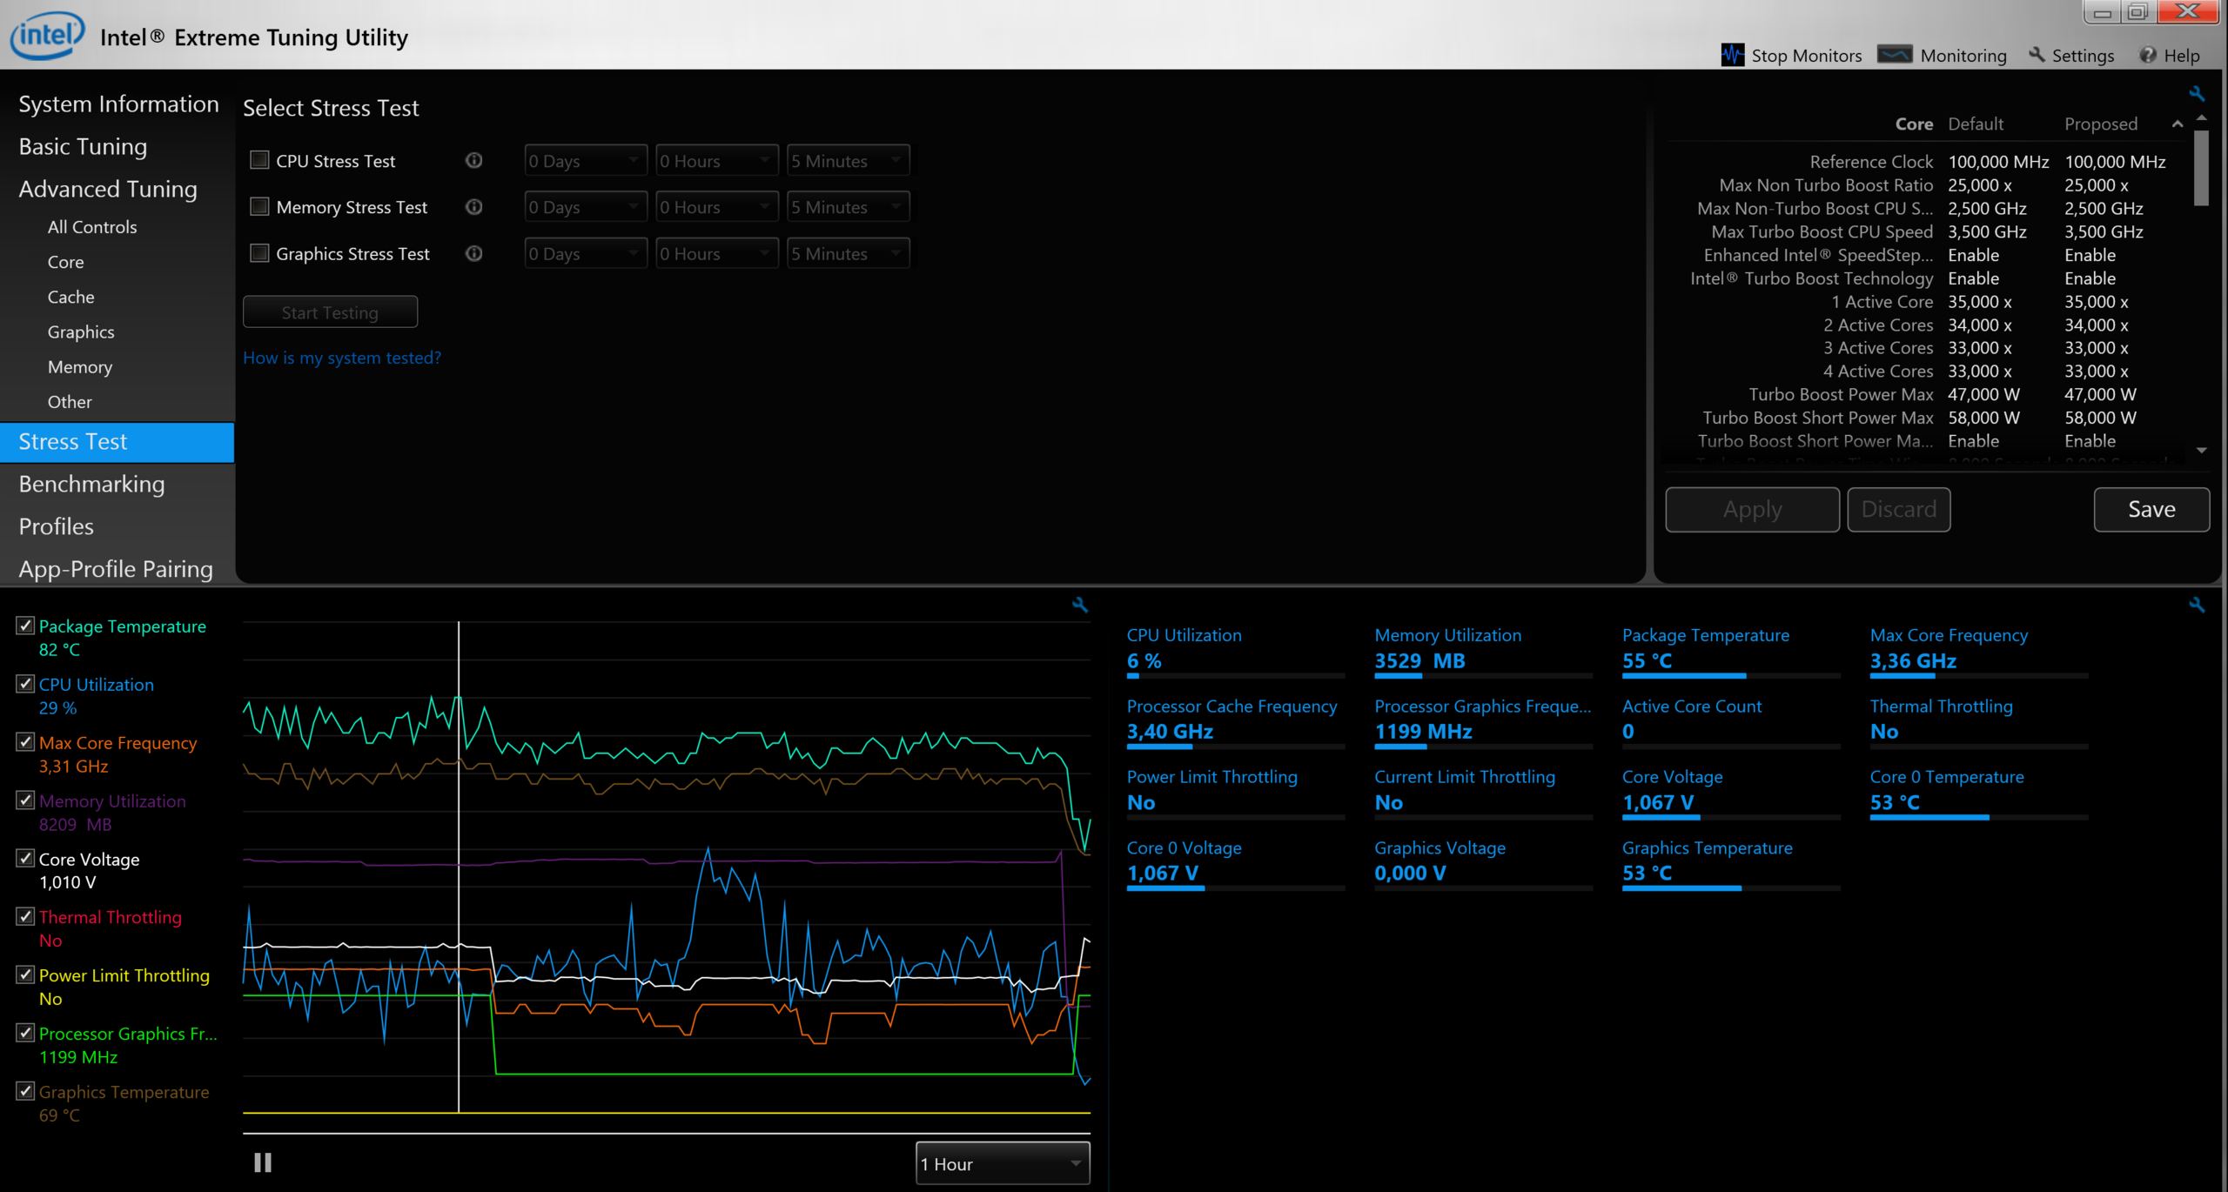This screenshot has width=2228, height=1192.
Task: Click the Apply button
Action: (x=1752, y=509)
